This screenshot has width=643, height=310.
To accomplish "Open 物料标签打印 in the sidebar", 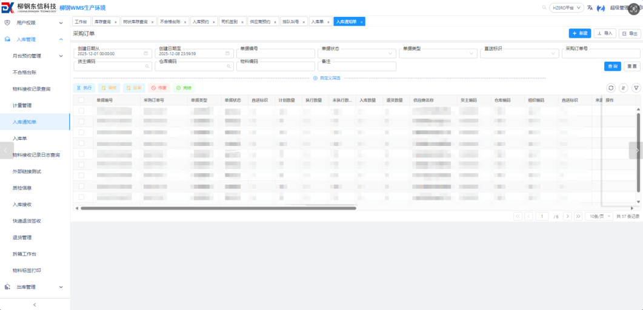I will 27,271.
